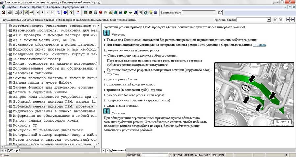Viewport: 296px width, 157px height.
Task: Click status bar entry 9332G4
Action: tap(178, 155)
